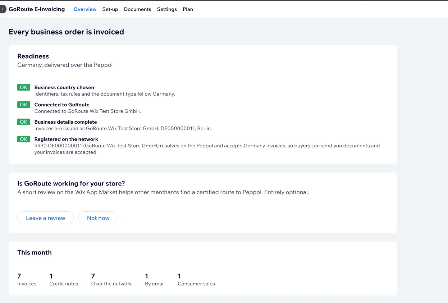This screenshot has width=448, height=303.
Task: Click OK badge beside Registered on the network
Action: [x=24, y=139]
